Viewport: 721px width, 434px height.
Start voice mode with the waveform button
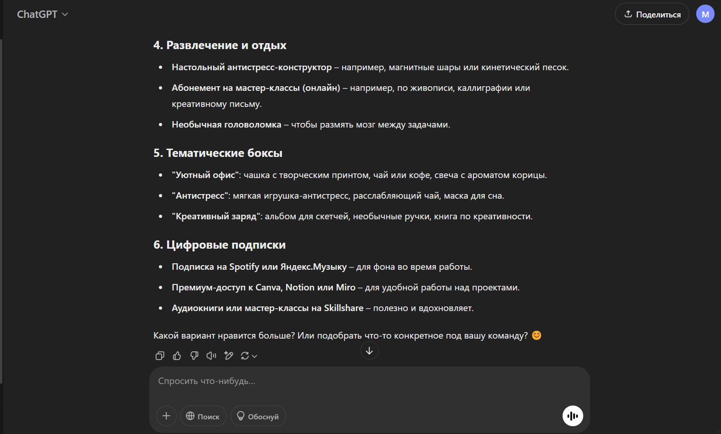tap(573, 416)
